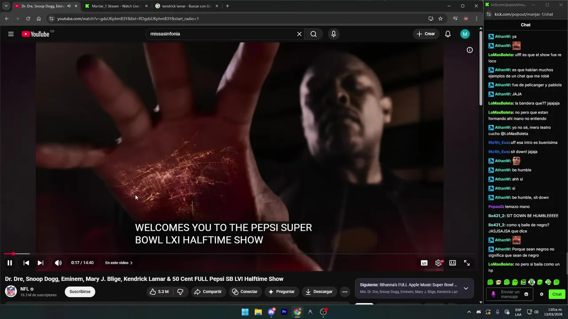Click the Descargar download button
The image size is (568, 319).
coord(319,292)
